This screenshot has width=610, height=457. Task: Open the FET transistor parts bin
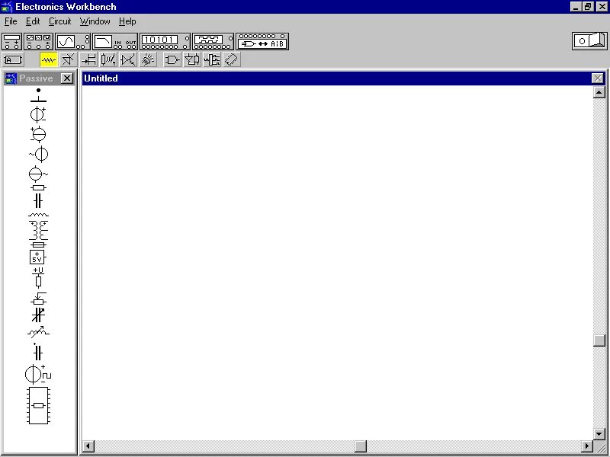point(89,60)
